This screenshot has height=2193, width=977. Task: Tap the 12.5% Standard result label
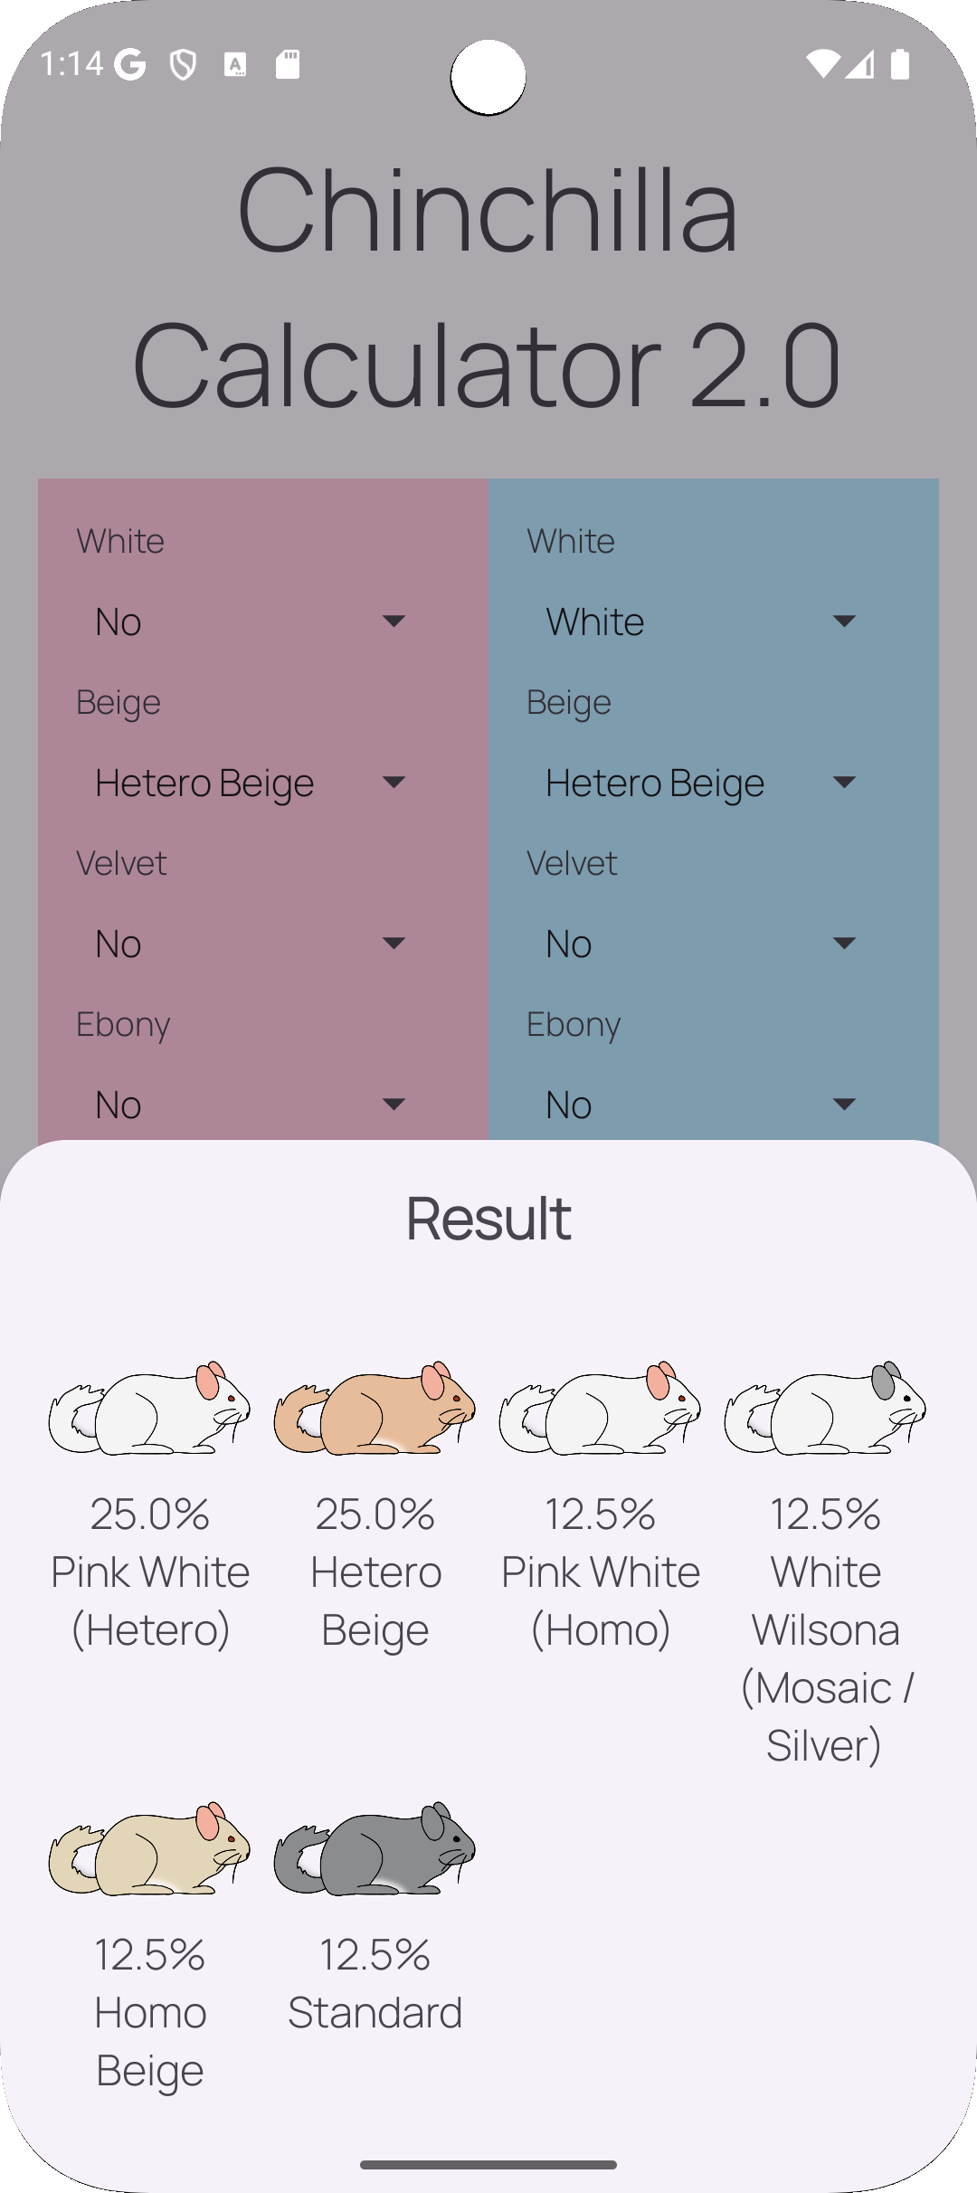click(x=375, y=1984)
